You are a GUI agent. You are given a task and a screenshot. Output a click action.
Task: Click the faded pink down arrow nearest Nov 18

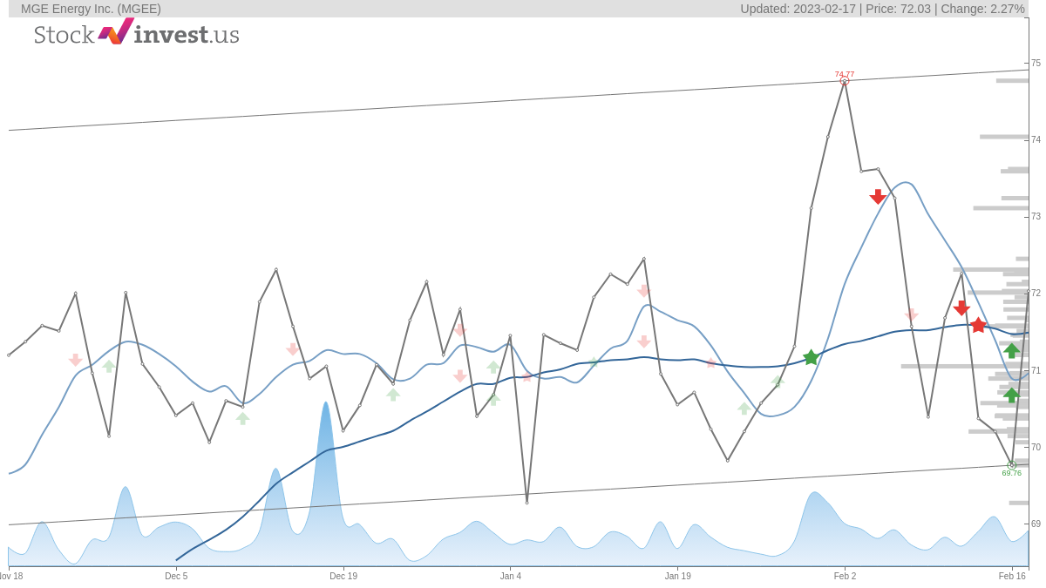point(75,360)
